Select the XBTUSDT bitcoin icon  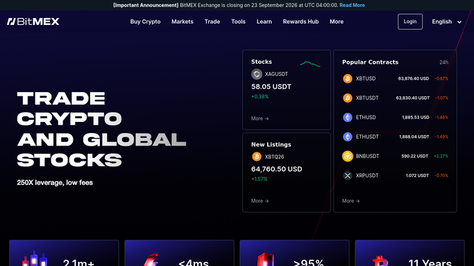click(348, 98)
